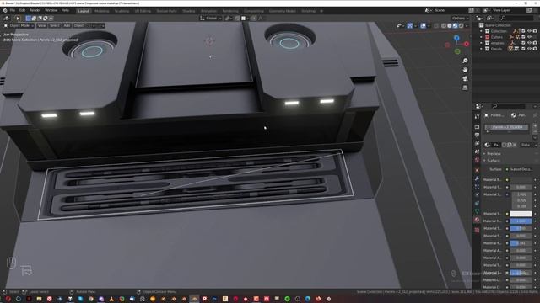Click the red X axis gizmo ball
540x303 pixels.
click(467, 44)
